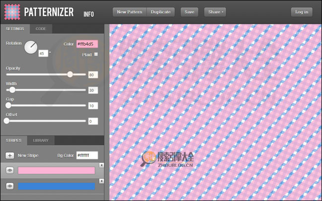The height and width of the screenshot is (201, 322).
Task: Click the Gap slider handle
Action: 8,105
